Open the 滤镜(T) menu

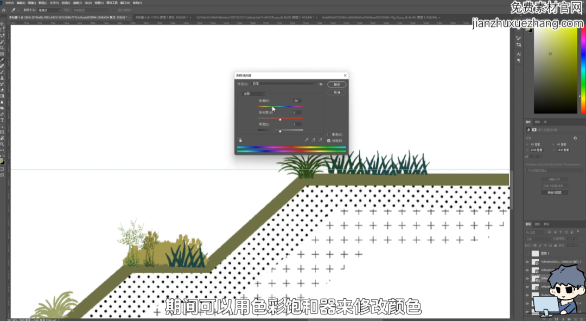coord(78,3)
